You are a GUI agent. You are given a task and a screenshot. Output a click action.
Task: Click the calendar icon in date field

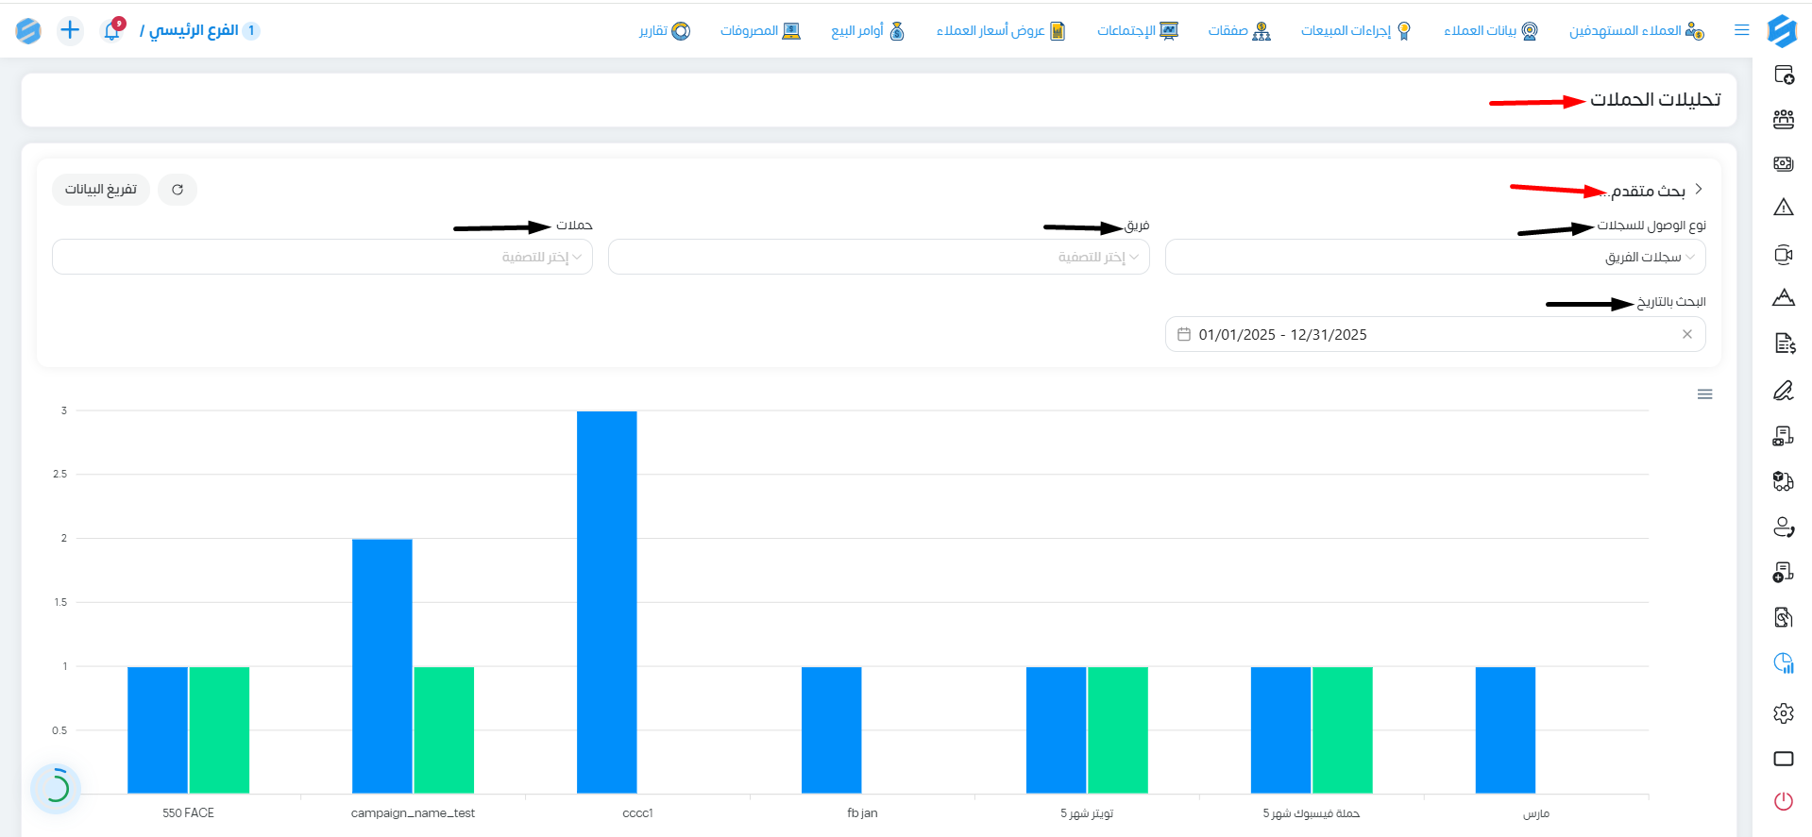[1184, 334]
